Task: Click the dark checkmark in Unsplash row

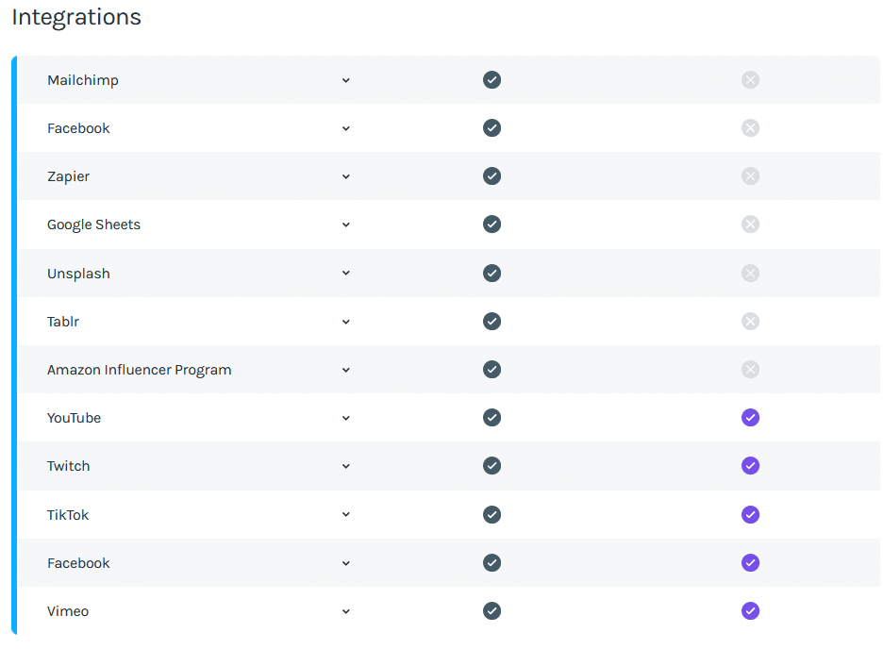Action: pos(491,273)
